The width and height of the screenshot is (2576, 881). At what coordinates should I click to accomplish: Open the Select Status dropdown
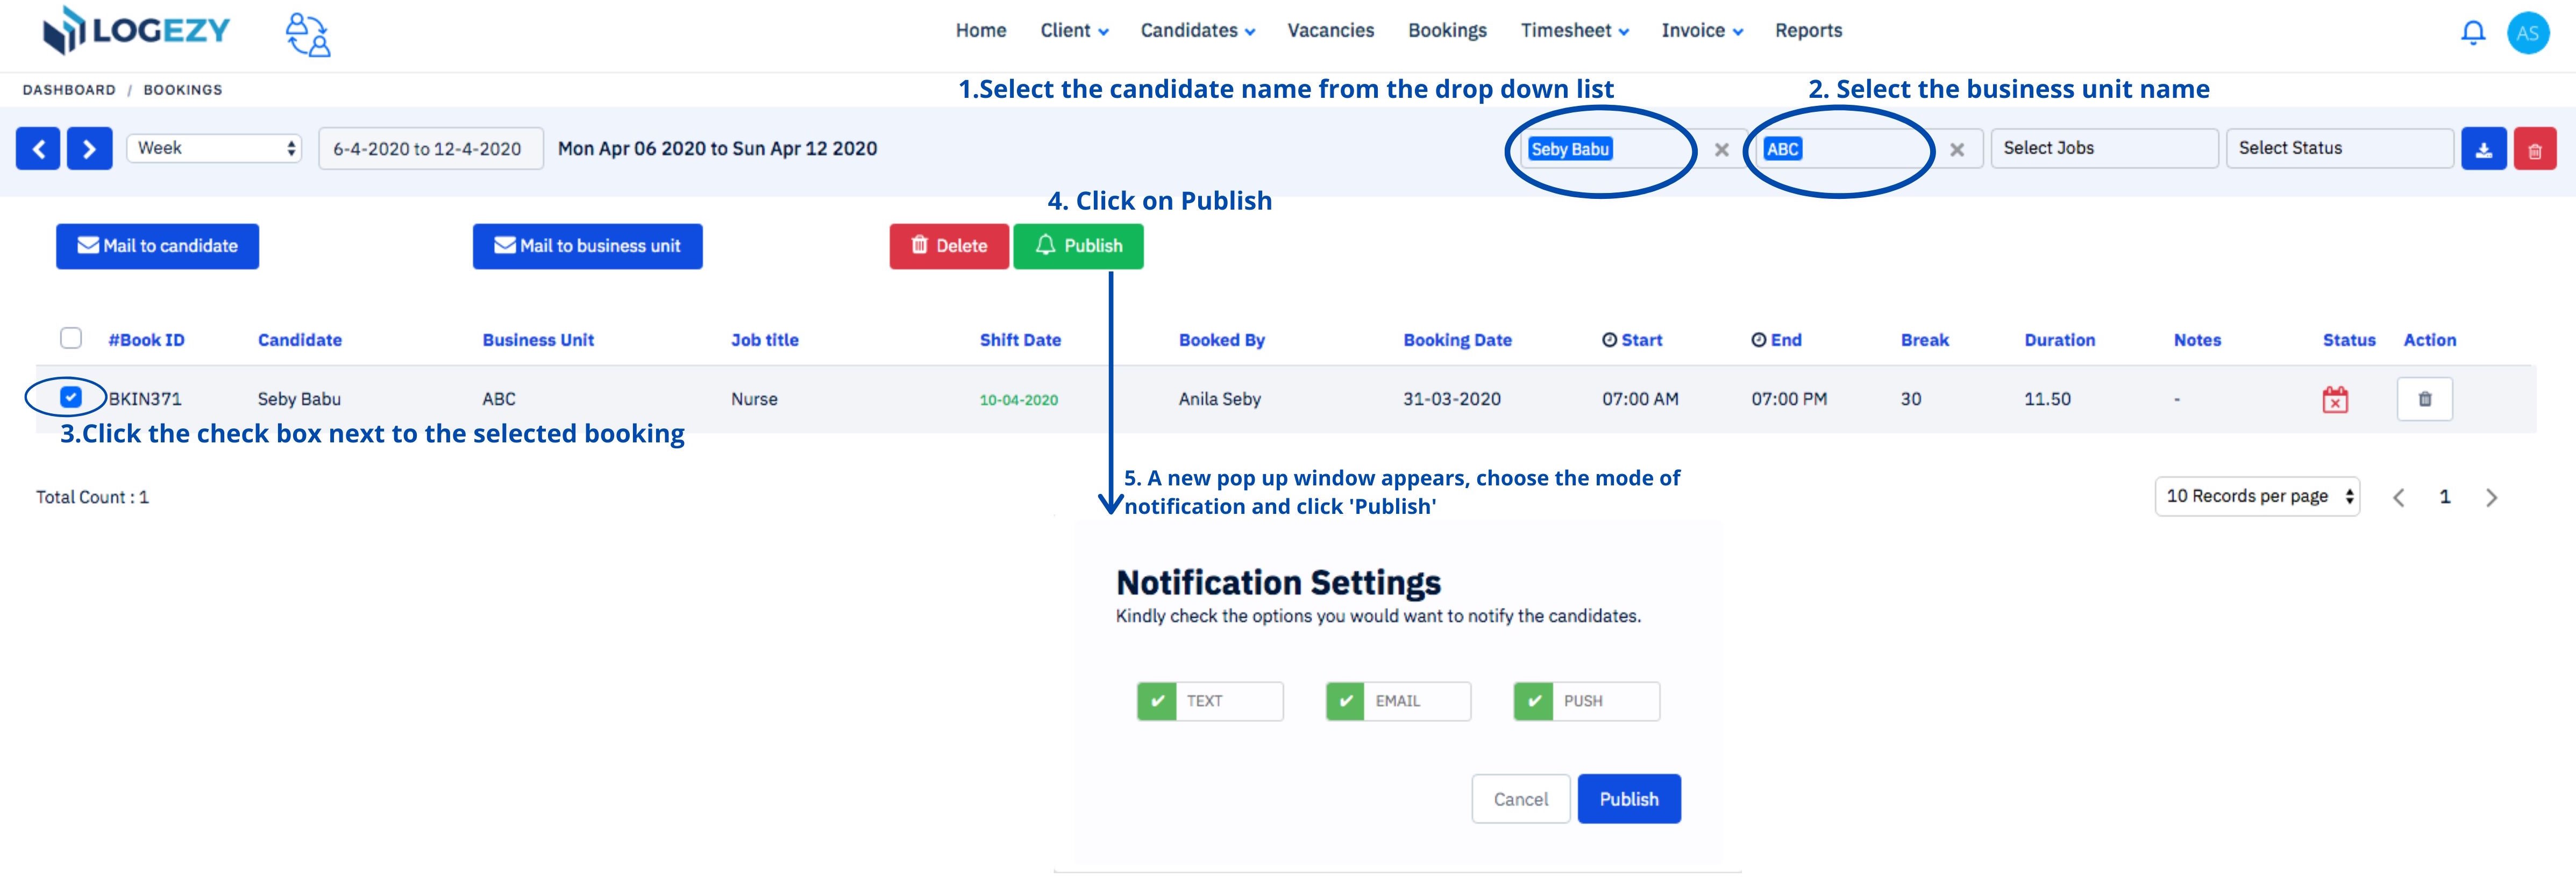pos(2339,148)
